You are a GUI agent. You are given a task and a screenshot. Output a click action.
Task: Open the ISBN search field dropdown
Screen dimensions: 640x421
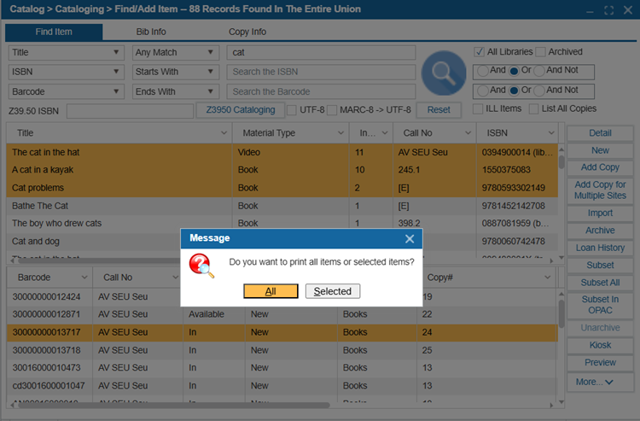coord(66,72)
